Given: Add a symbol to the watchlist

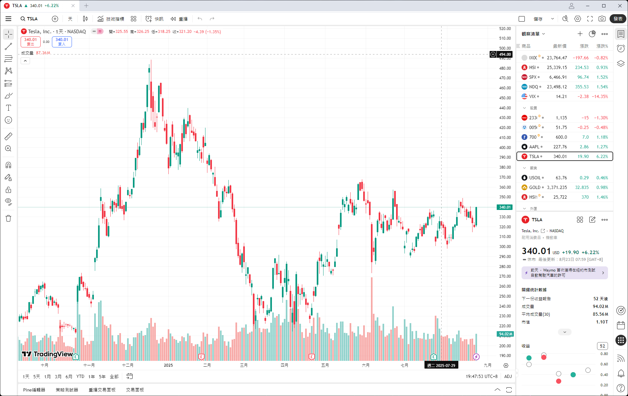Looking at the screenshot, I should [x=580, y=34].
